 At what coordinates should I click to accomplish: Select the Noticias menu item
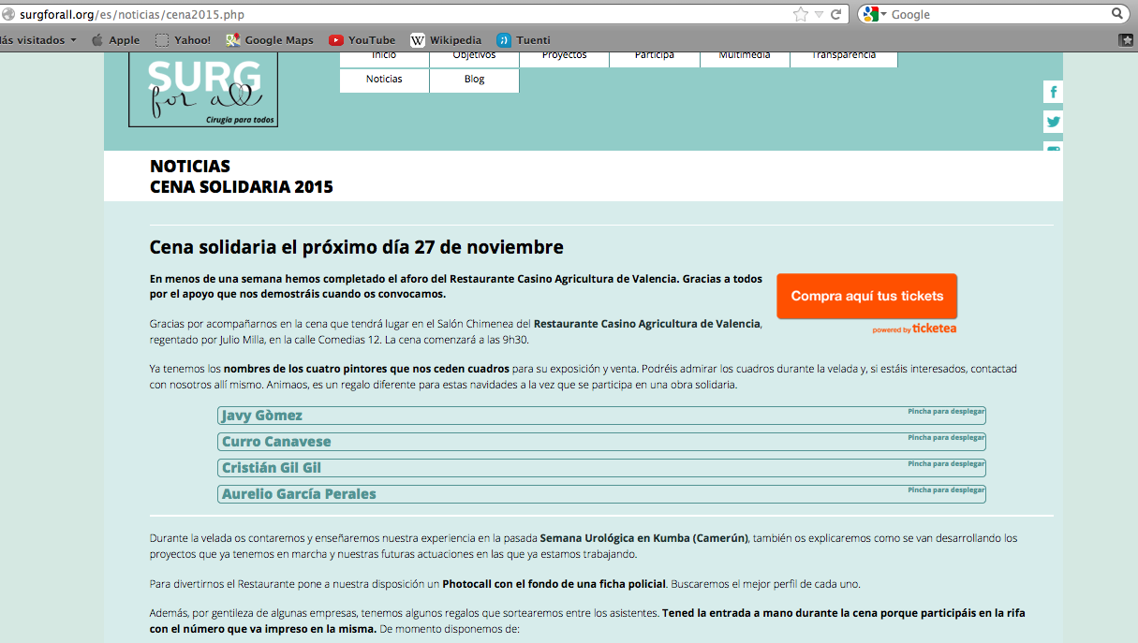[x=384, y=80]
